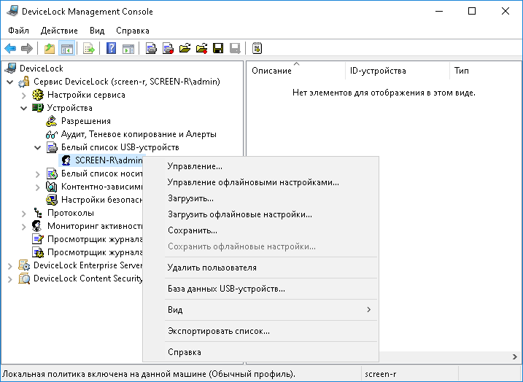Screen dimensions: 523x382
Task: Toggle the action pane toolbar icon
Action: pyautogui.click(x=128, y=48)
